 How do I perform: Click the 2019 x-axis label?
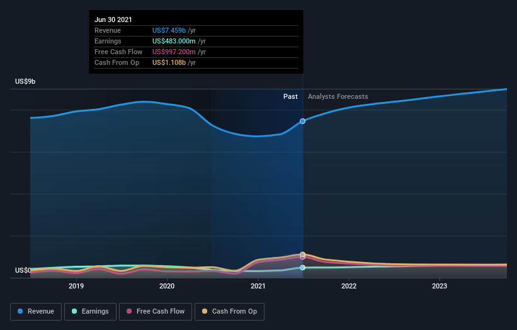(76, 286)
